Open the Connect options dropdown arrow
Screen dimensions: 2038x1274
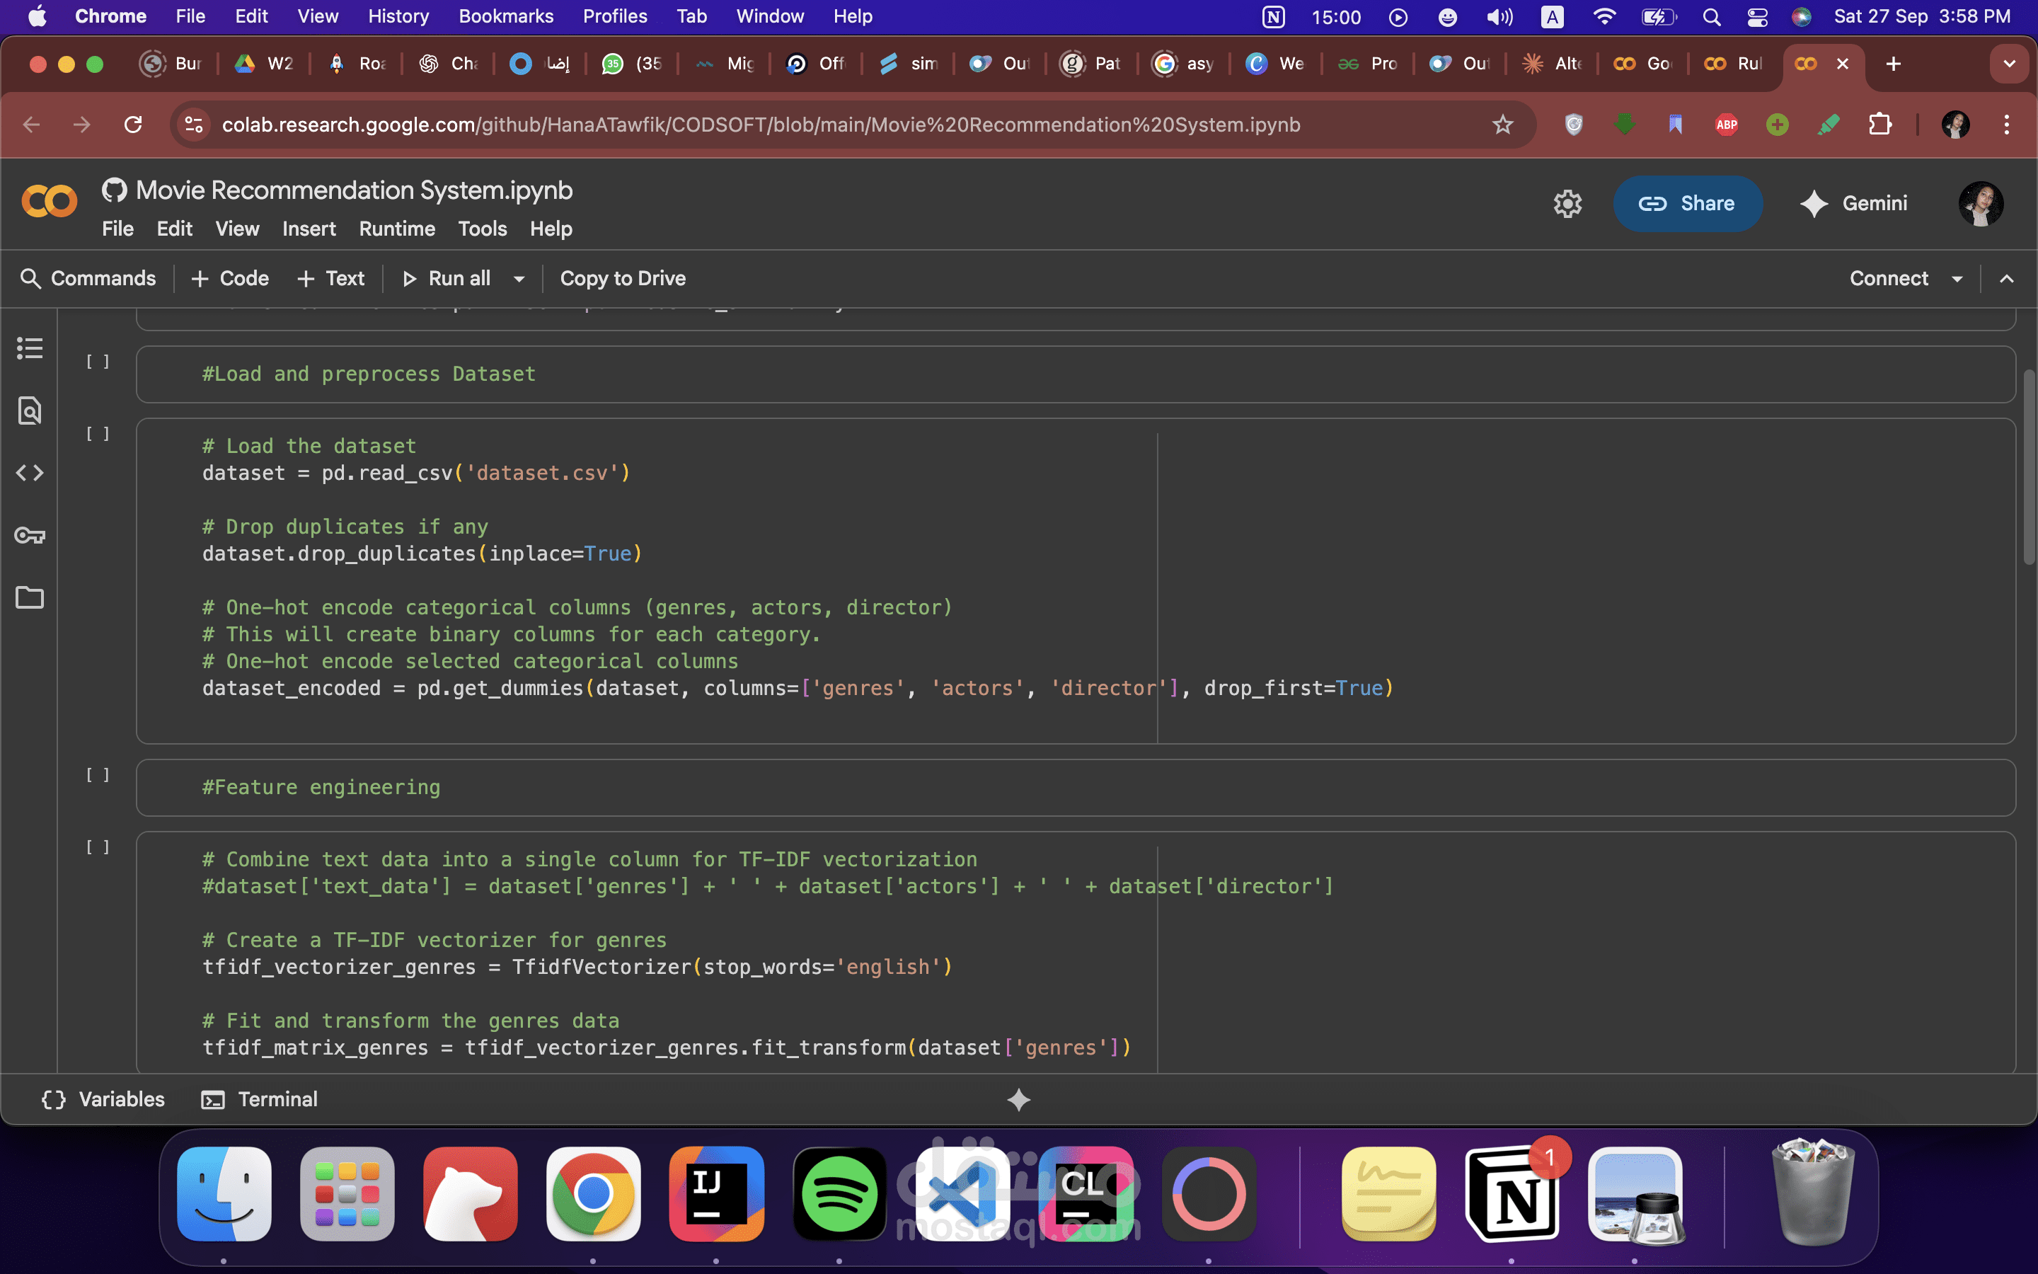click(x=1957, y=279)
